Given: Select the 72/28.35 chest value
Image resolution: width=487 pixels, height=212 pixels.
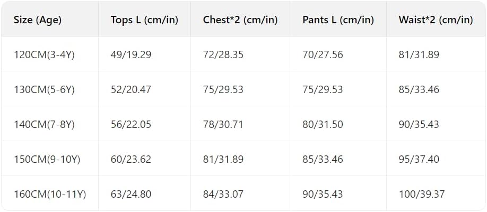Looking at the screenshot, I should [223, 54].
